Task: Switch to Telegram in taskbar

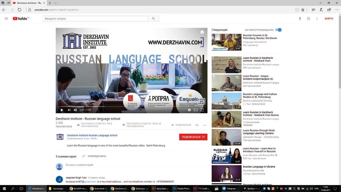Action: (x=229, y=189)
